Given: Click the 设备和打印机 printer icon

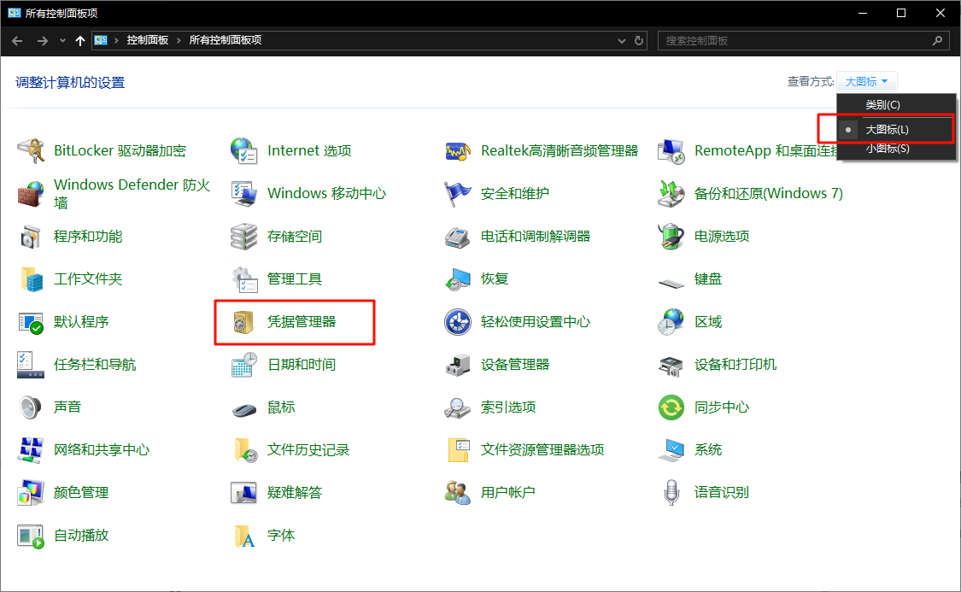Looking at the screenshot, I should click(x=671, y=366).
